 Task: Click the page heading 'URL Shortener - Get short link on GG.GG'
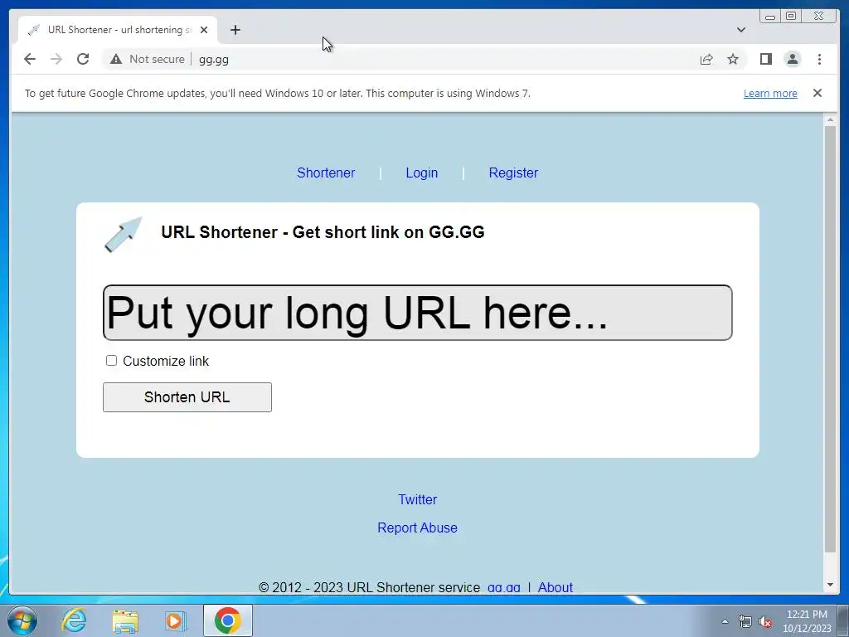[323, 232]
